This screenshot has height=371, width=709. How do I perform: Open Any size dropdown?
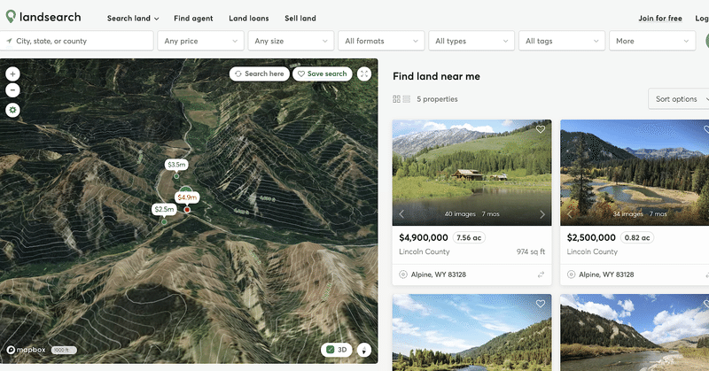pyautogui.click(x=291, y=41)
